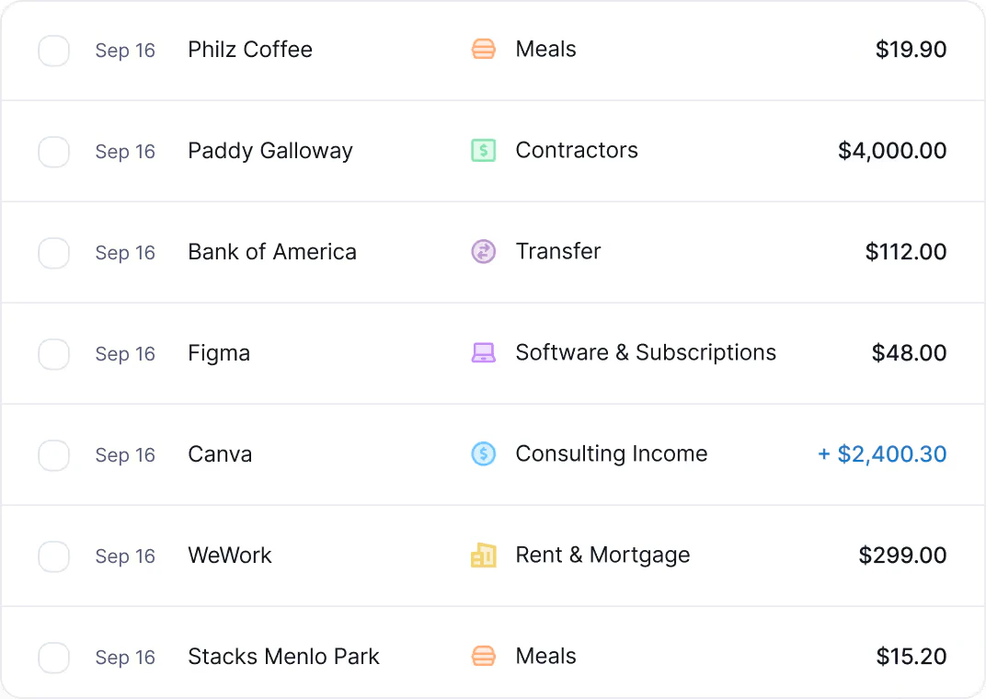986x699 pixels.
Task: Click the Meals burger icon beside Philz Coffee
Action: click(x=483, y=50)
